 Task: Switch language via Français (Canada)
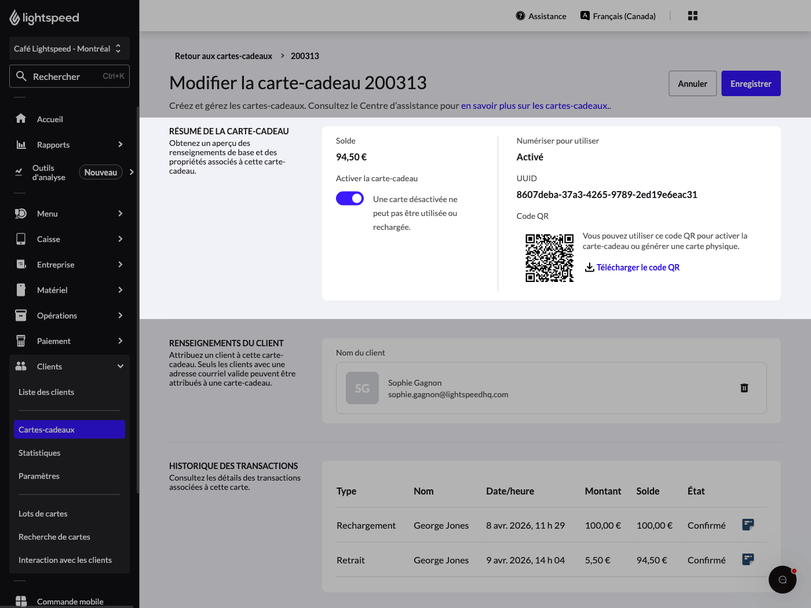click(x=624, y=16)
